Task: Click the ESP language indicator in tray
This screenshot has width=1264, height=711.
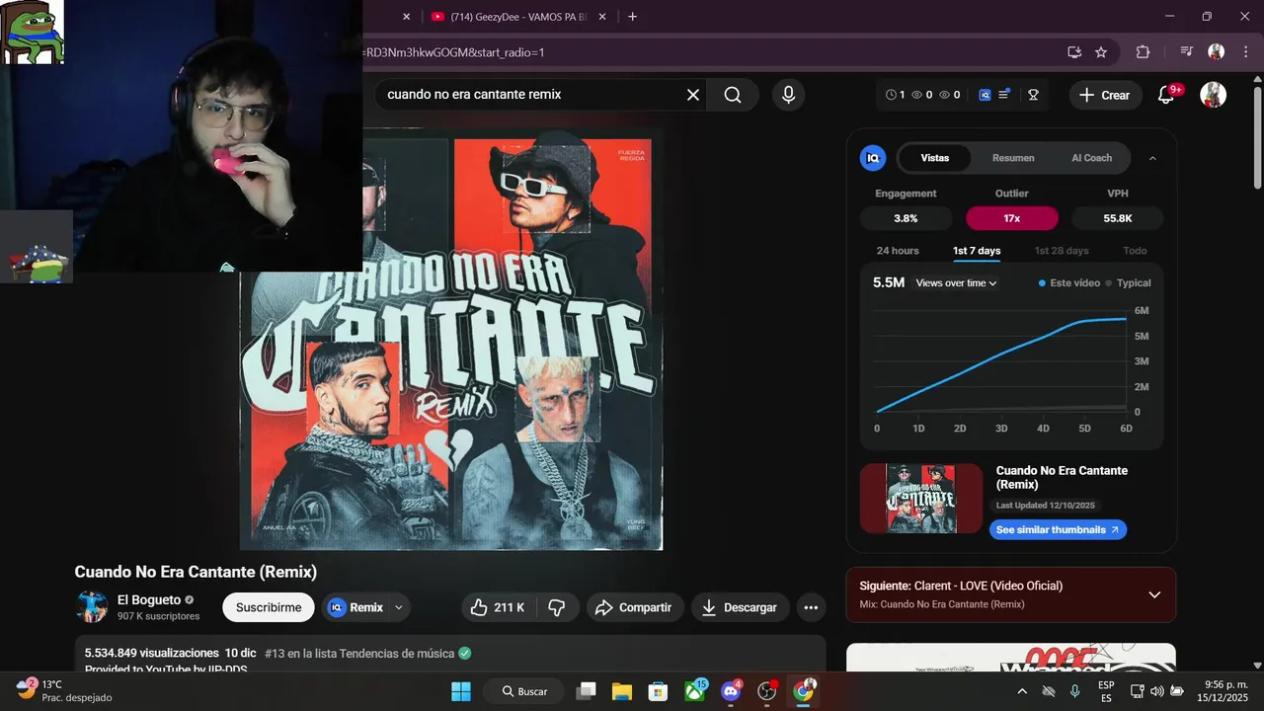Action: click(1106, 691)
